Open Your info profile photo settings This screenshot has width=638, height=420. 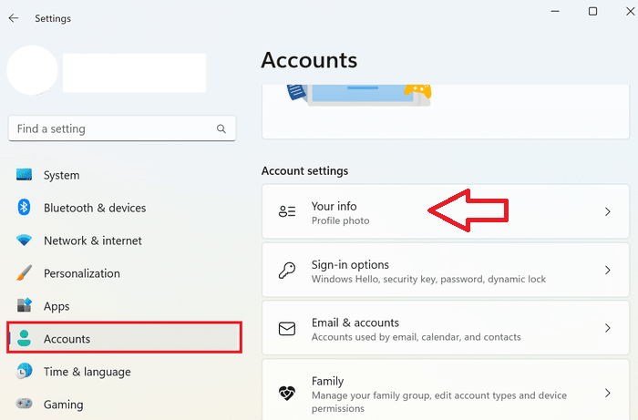[x=446, y=211]
